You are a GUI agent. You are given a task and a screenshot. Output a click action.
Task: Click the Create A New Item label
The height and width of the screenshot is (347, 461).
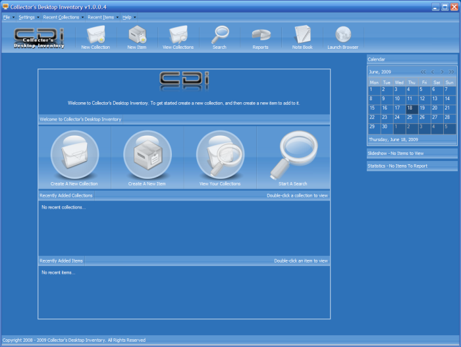[147, 184]
